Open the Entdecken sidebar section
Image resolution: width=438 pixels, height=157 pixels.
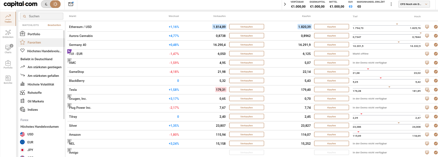[8, 34]
